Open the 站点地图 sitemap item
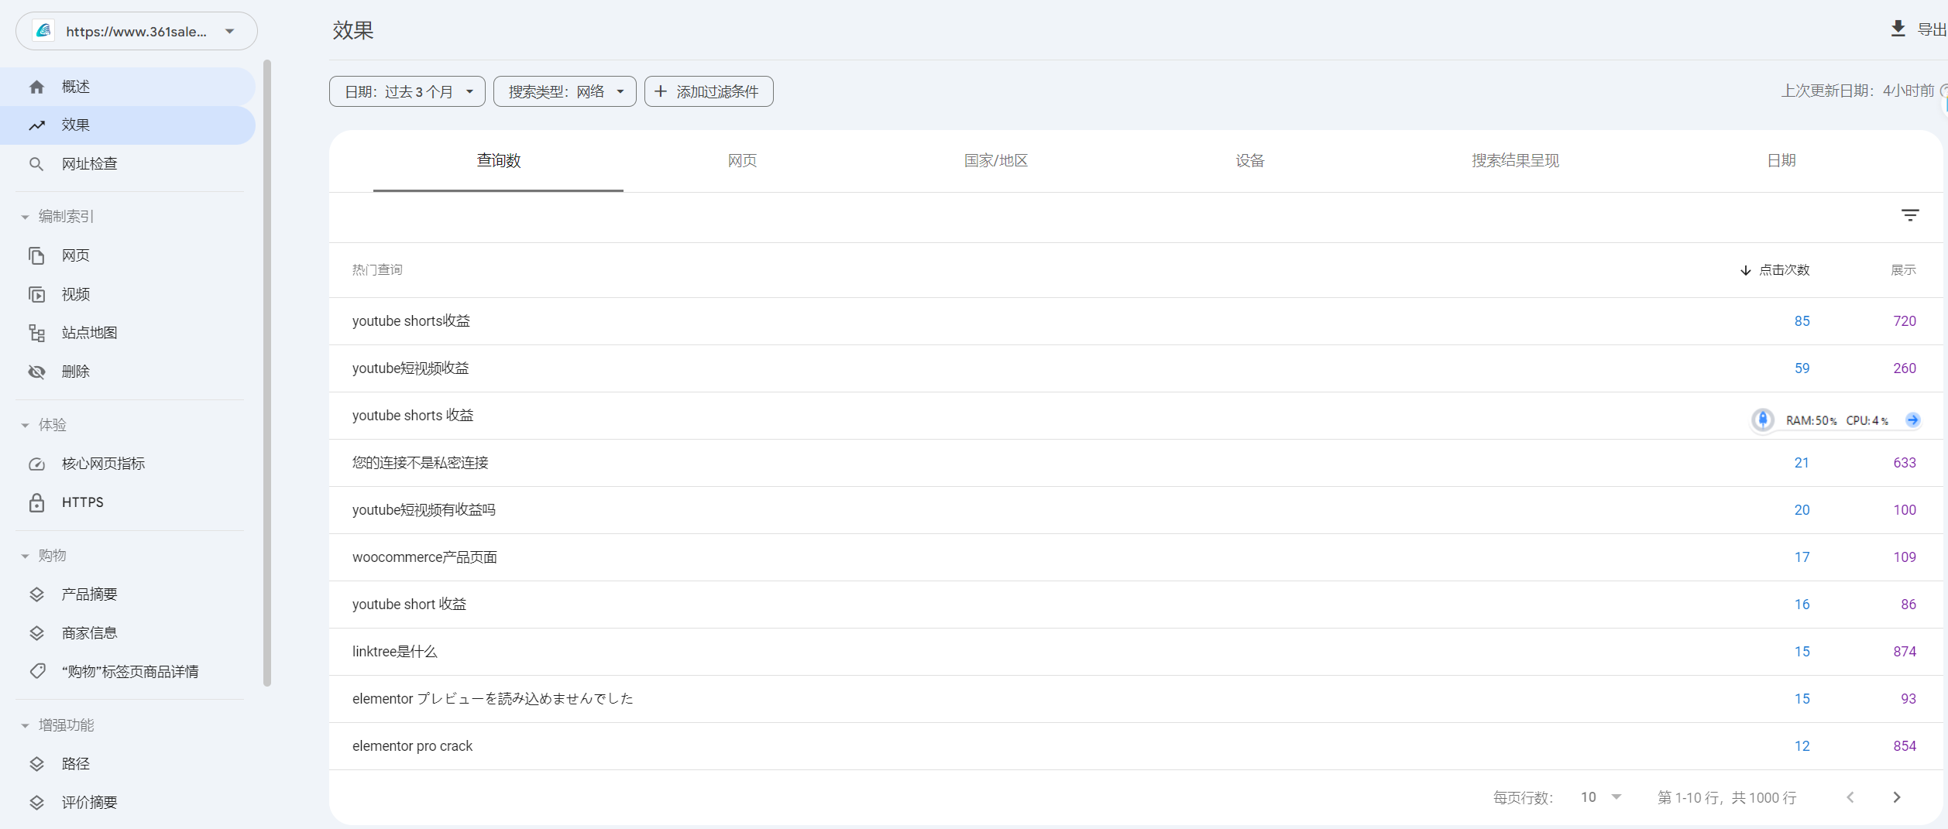The width and height of the screenshot is (1948, 829). coord(89,333)
